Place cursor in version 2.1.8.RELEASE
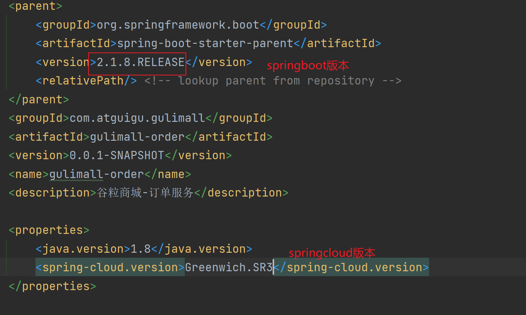Image resolution: width=526 pixels, height=315 pixels. click(x=141, y=62)
